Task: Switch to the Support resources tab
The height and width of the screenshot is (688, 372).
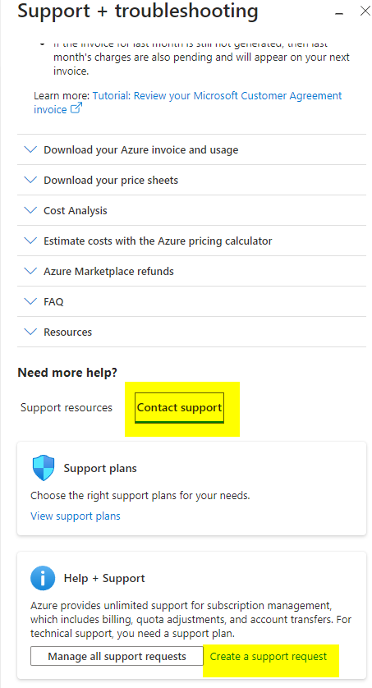Action: coord(67,407)
